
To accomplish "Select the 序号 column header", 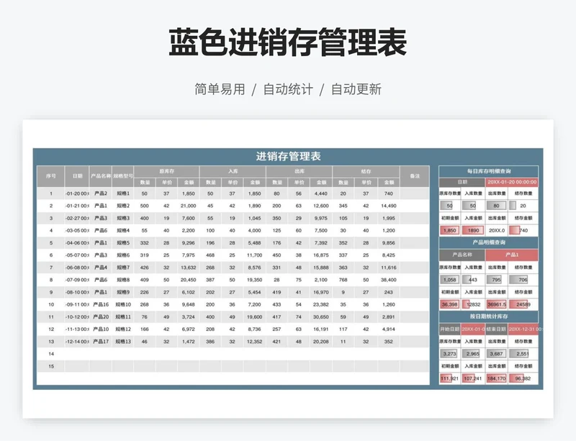I will coord(50,176).
